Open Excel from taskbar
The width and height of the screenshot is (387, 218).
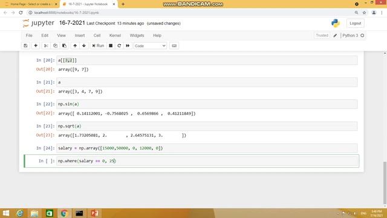(x=50, y=213)
